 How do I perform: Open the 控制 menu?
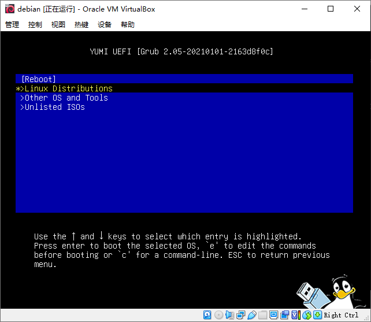[x=35, y=24]
